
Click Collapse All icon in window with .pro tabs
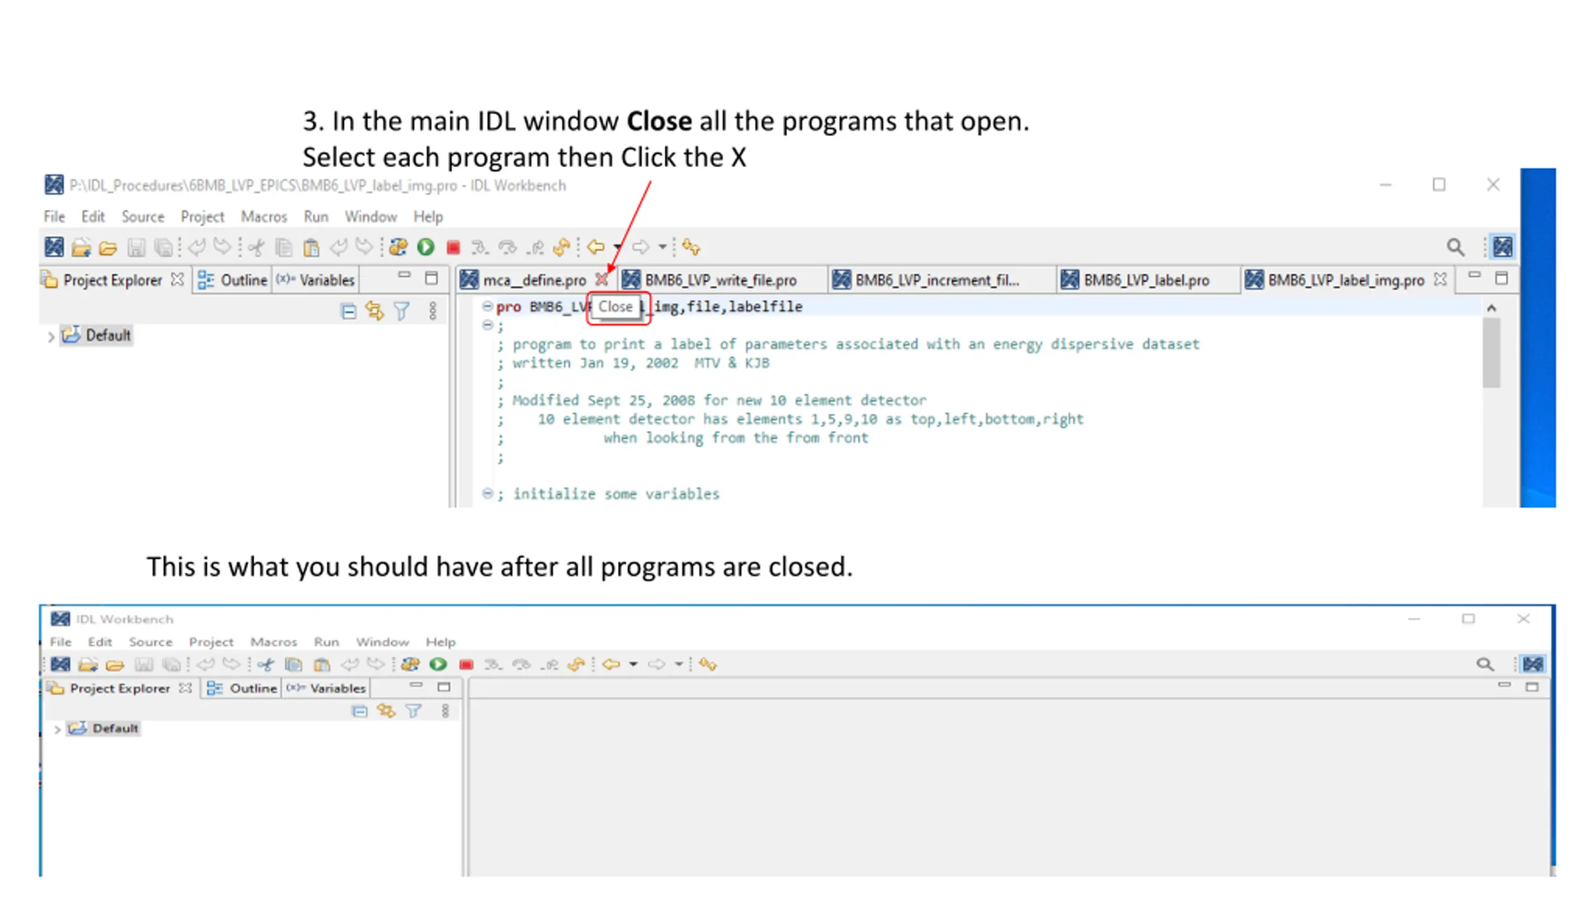[348, 311]
